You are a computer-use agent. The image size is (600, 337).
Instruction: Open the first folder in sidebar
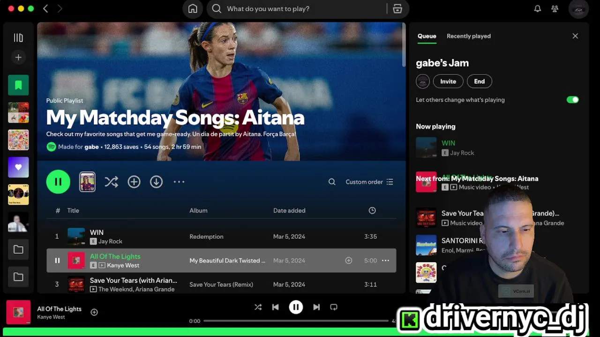(18, 250)
